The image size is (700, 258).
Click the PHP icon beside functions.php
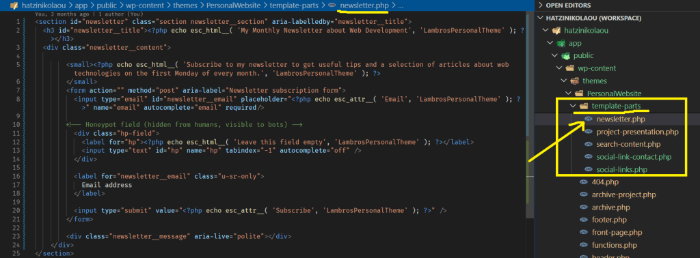pyautogui.click(x=584, y=245)
